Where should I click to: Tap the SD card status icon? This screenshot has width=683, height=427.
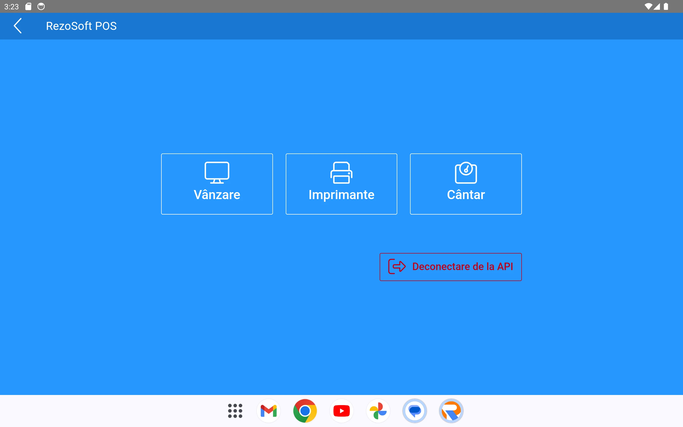(x=28, y=6)
